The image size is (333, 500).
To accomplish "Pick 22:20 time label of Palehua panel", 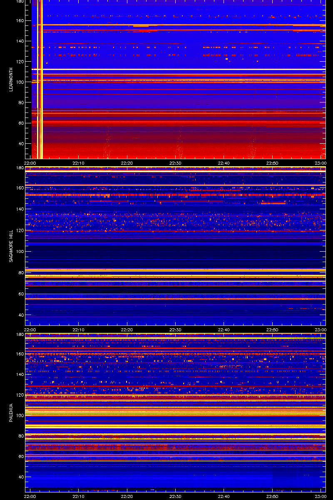I will click(127, 496).
